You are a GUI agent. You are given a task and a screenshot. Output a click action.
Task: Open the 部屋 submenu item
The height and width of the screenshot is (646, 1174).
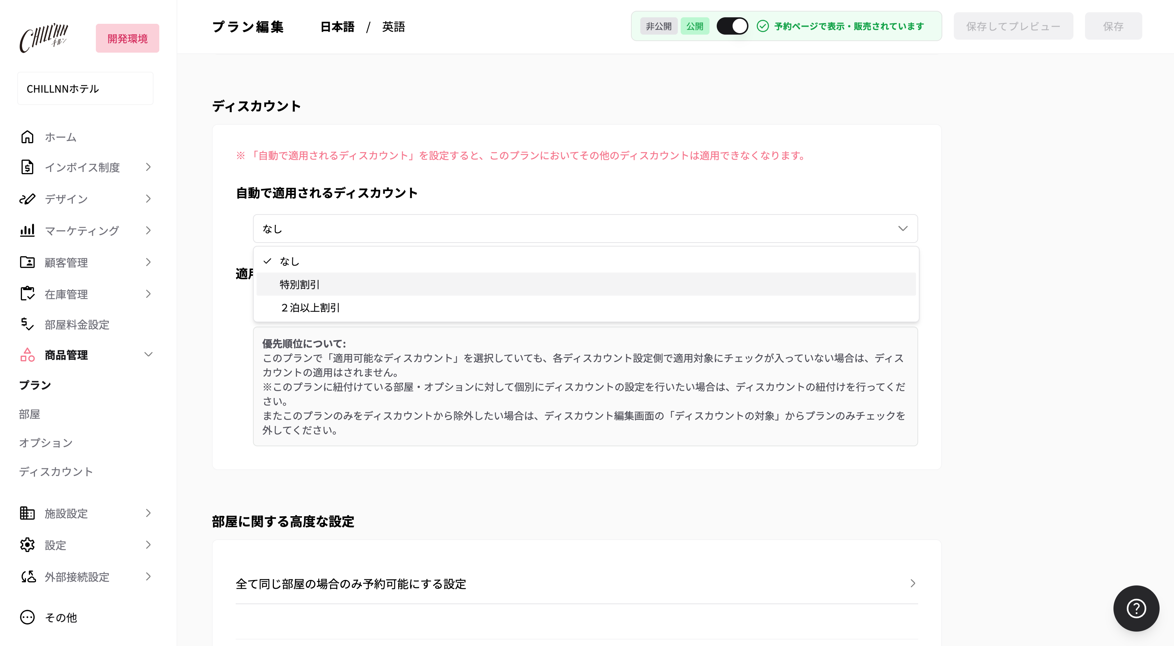pyautogui.click(x=29, y=414)
